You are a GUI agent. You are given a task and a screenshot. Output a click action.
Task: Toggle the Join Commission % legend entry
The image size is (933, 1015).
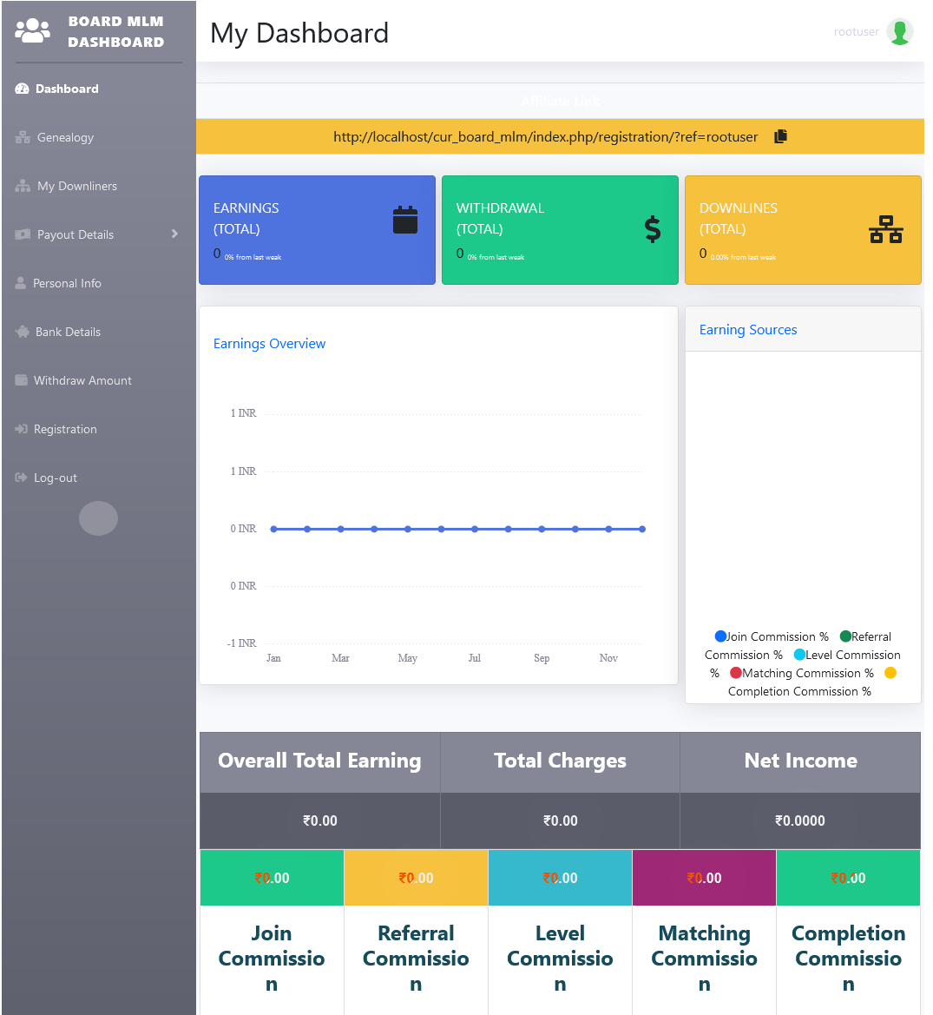point(771,636)
